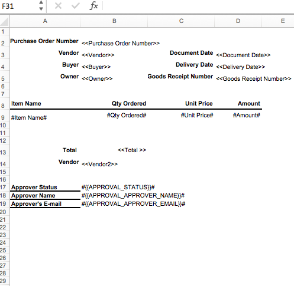The width and height of the screenshot is (294, 286).
Task: Click the Approver's E-mail label cell
Action: 36,204
